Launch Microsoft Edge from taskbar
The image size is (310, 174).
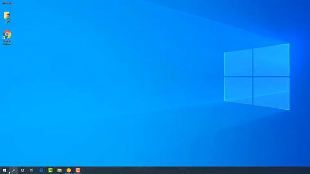tap(41, 170)
